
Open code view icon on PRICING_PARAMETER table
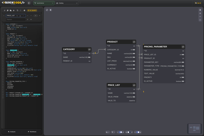click(x=183, y=47)
